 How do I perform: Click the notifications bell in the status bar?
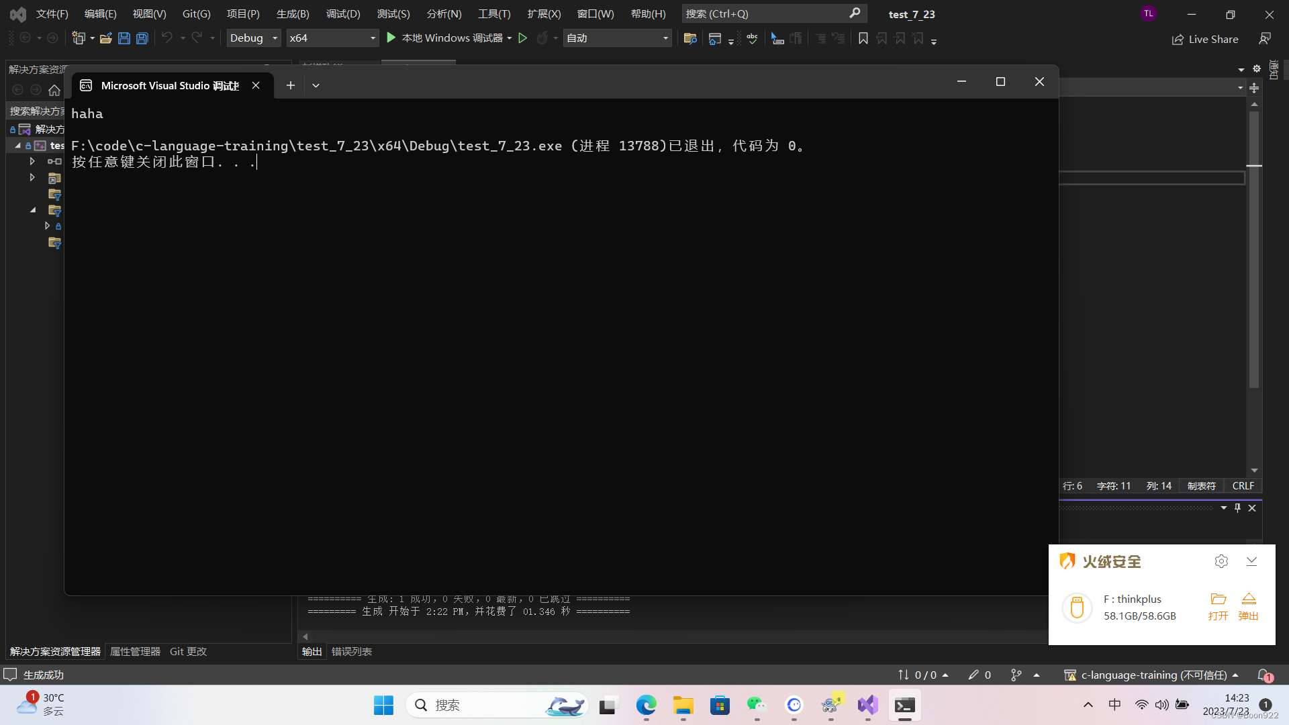point(1265,675)
